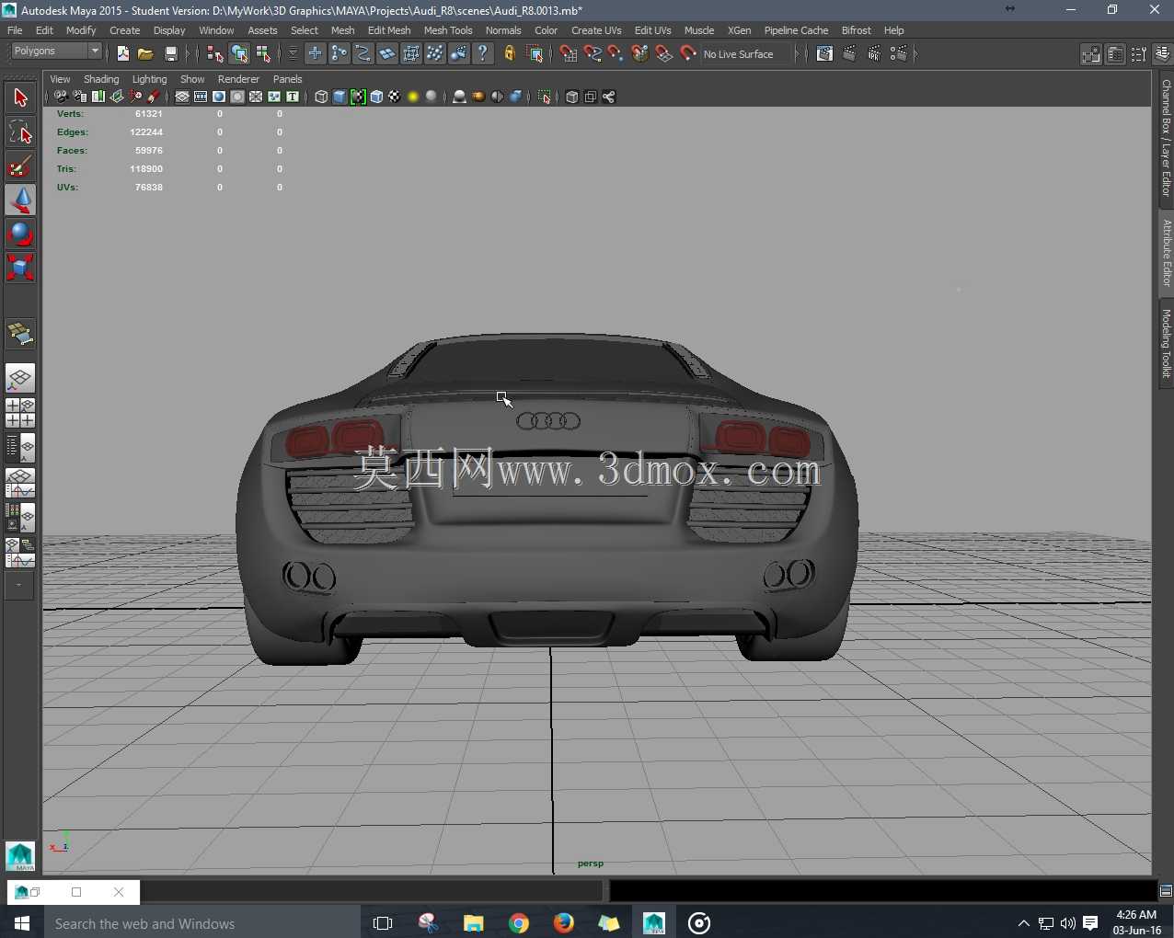Open the View viewport menu
The image size is (1174, 938).
(60, 79)
